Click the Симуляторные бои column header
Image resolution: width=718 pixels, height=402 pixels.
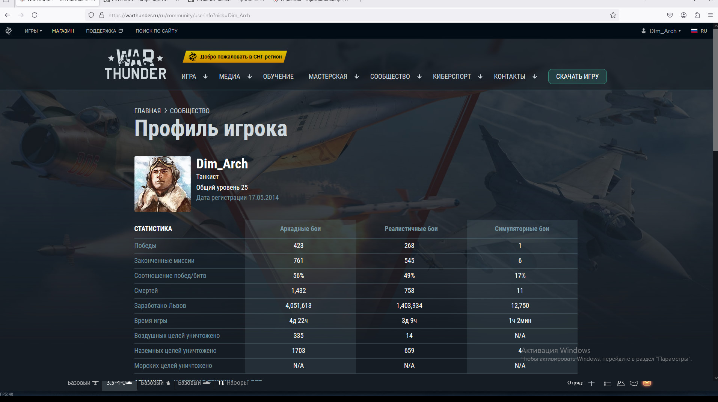[x=522, y=229]
